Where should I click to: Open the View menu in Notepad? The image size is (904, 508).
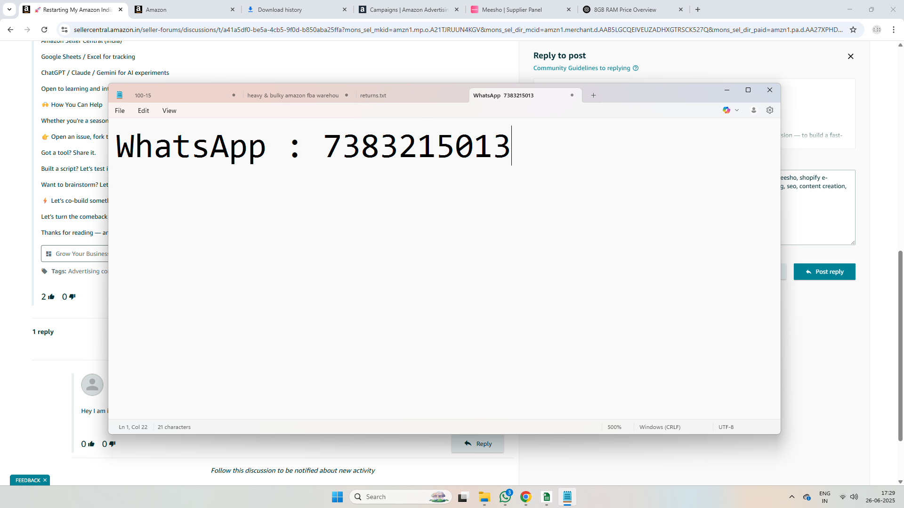169,111
